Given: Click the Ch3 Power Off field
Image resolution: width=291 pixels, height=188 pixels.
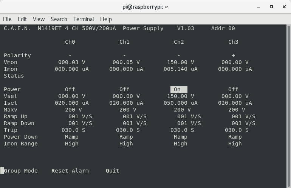Looking at the screenshot, I should click(x=233, y=89).
